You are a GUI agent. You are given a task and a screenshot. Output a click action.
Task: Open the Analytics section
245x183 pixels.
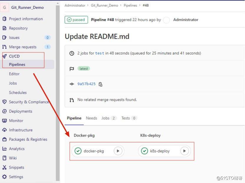click(17, 149)
